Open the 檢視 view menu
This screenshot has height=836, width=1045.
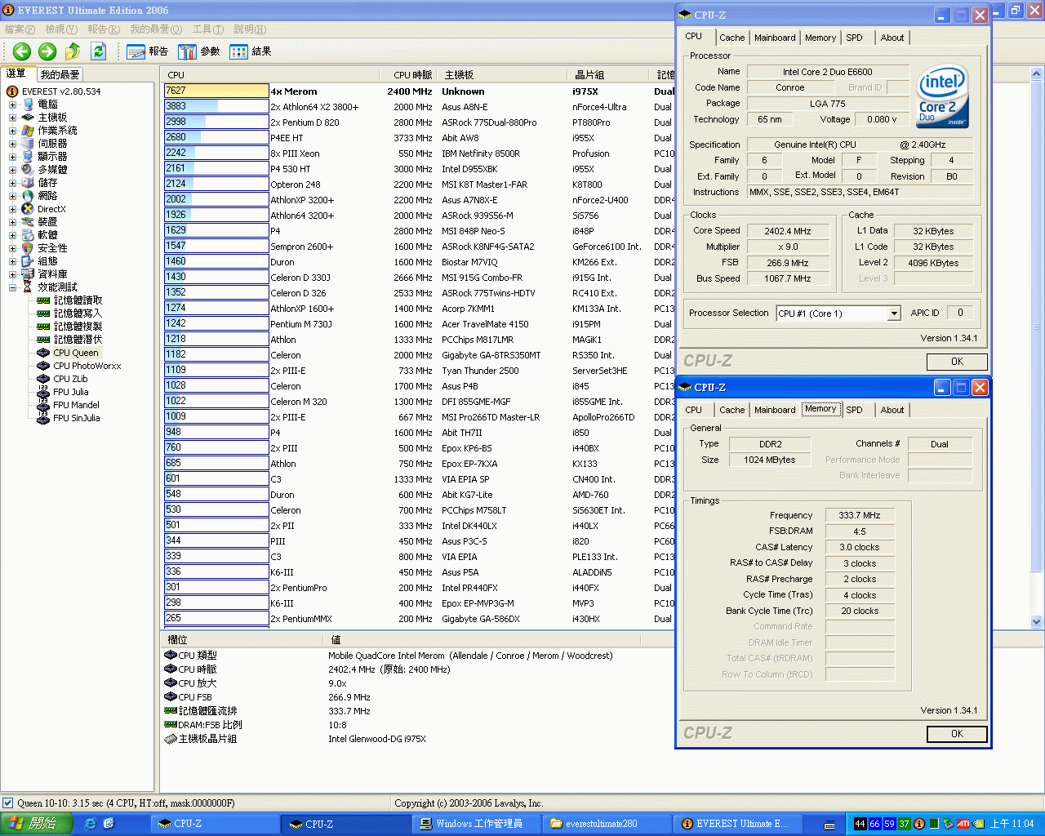pyautogui.click(x=61, y=29)
